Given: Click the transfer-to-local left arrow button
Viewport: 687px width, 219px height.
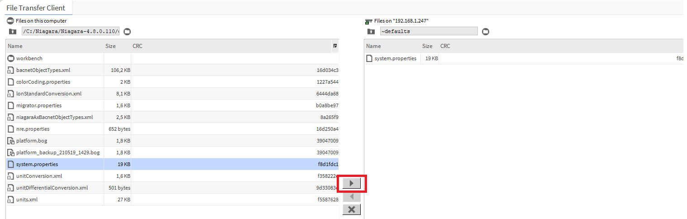Looking at the screenshot, I should click(352, 197).
